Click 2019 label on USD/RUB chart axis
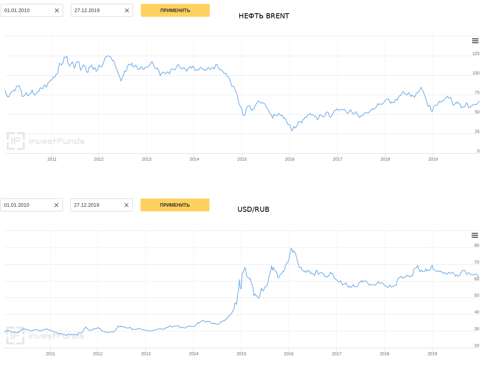Image resolution: width=492 pixels, height=365 pixels. coord(432,354)
